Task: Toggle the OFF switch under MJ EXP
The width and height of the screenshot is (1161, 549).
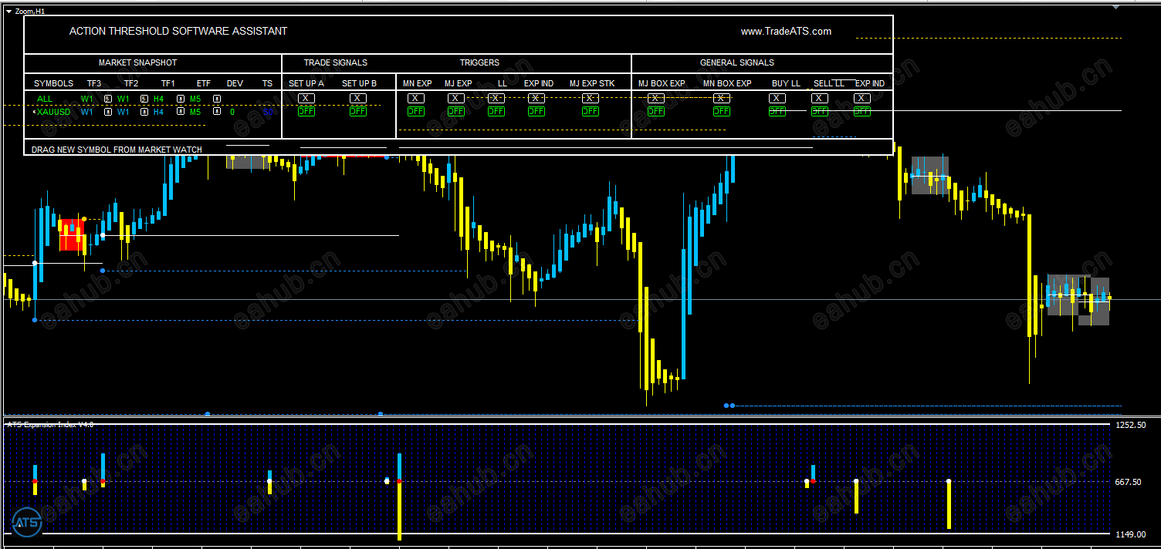Action: point(456,111)
